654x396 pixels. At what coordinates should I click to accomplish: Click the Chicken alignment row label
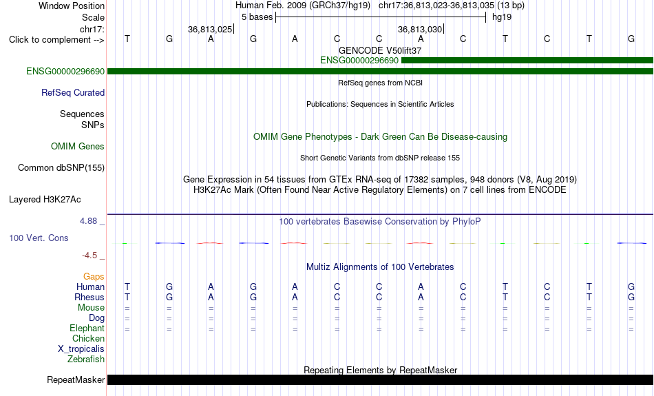point(88,338)
